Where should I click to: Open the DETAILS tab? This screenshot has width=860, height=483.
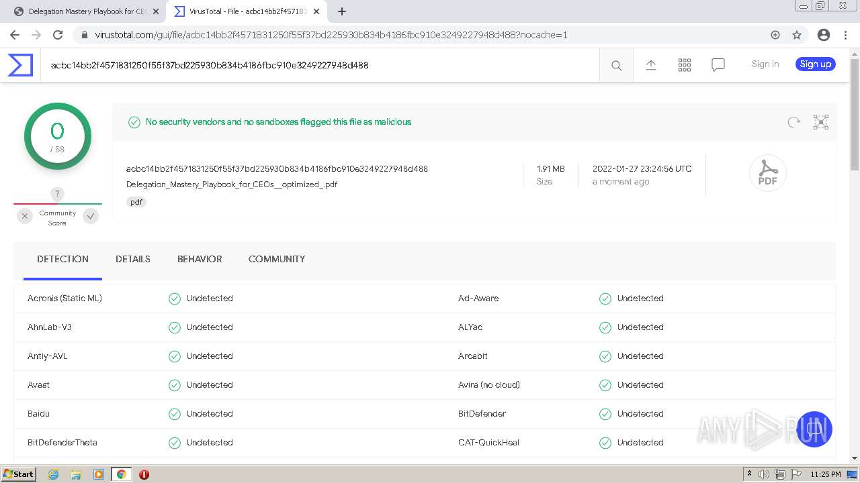(x=133, y=260)
